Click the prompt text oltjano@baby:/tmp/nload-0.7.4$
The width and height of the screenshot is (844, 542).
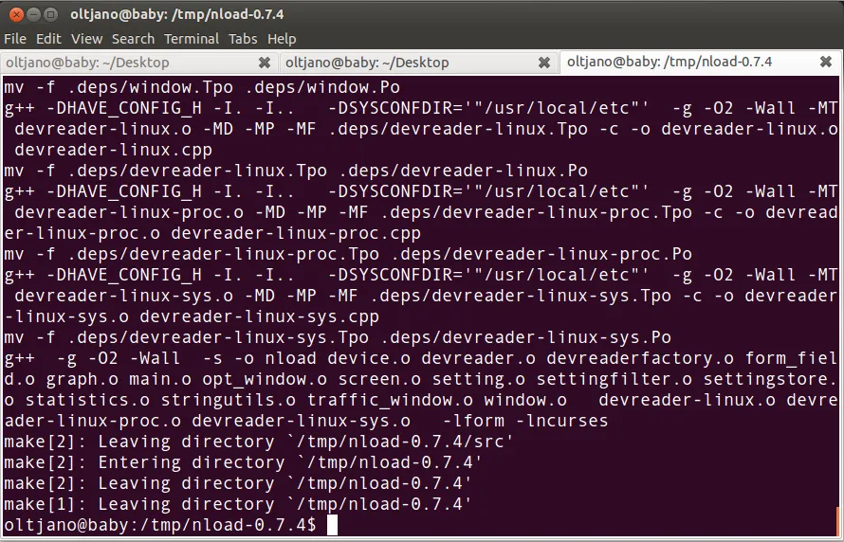[x=160, y=525]
